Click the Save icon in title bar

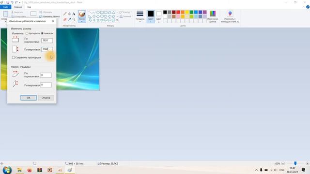(8, 2)
